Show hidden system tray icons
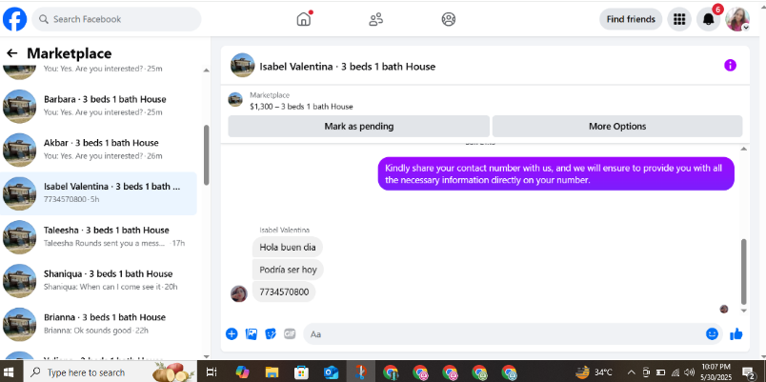 [631, 372]
